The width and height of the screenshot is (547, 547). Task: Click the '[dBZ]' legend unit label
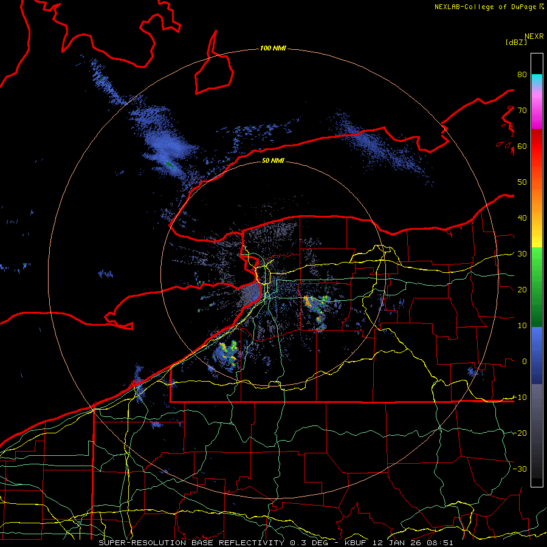pos(516,42)
